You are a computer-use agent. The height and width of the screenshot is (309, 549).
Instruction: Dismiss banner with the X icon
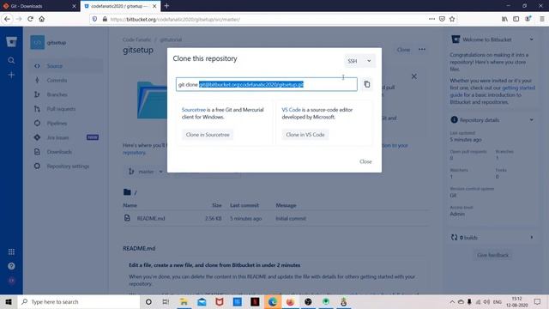413,76
